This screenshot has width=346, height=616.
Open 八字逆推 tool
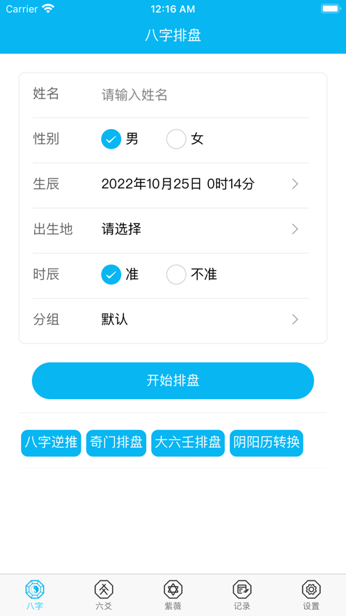51,443
